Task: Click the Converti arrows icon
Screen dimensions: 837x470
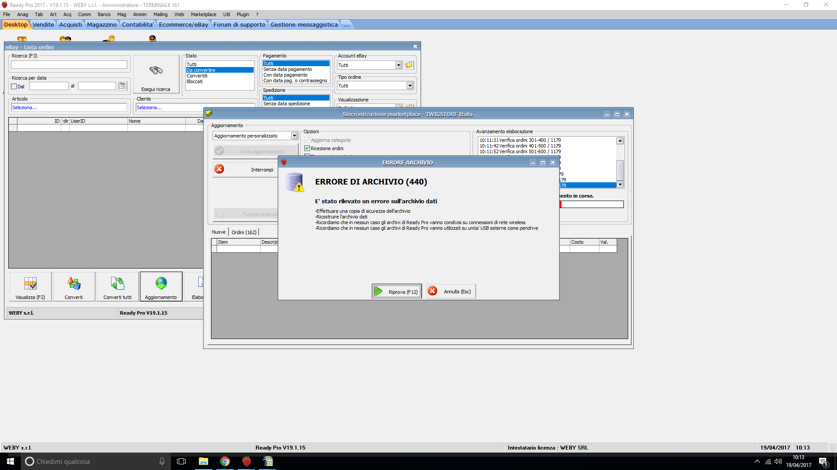Action: 74,284
